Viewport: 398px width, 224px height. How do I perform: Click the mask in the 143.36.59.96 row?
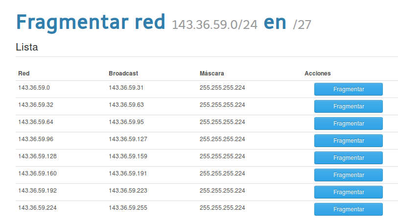(x=222, y=139)
